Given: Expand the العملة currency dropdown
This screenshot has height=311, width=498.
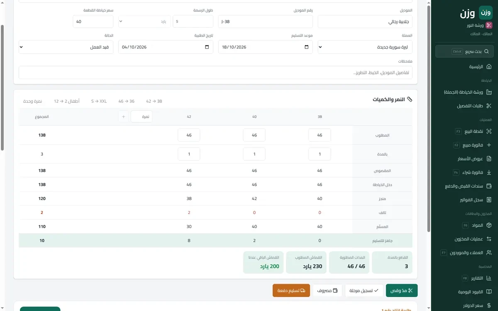Looking at the screenshot, I should [x=365, y=47].
